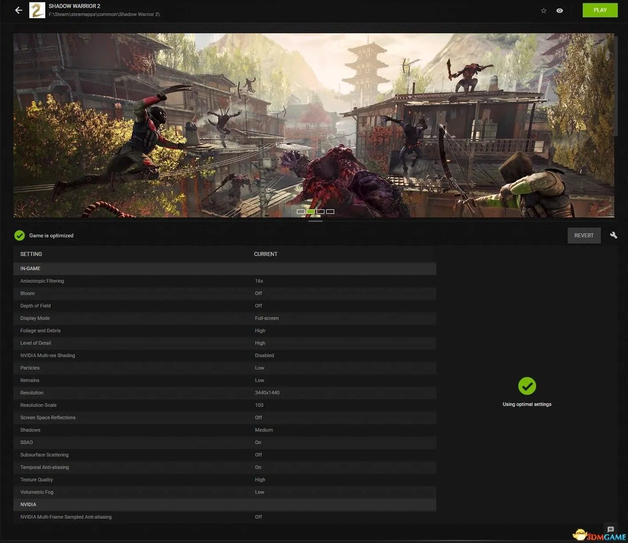Select the first screenshot carousel indicator
628x543 pixels.
(301, 212)
